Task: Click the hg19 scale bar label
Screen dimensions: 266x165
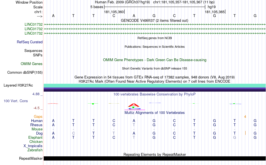Action: [212, 7]
